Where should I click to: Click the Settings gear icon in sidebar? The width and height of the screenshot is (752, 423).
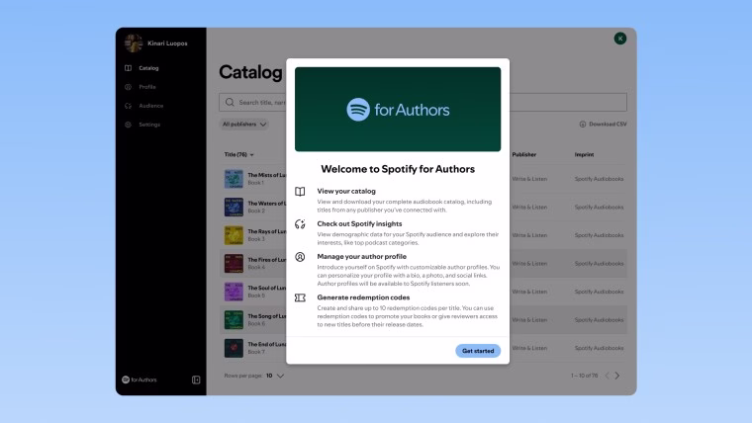tap(128, 125)
